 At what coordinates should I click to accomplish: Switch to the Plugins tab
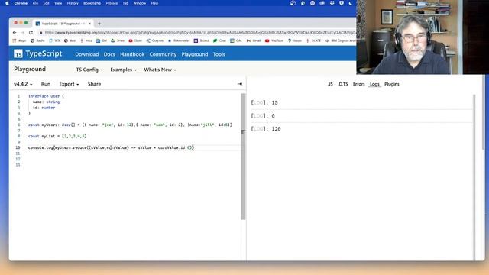pyautogui.click(x=392, y=84)
